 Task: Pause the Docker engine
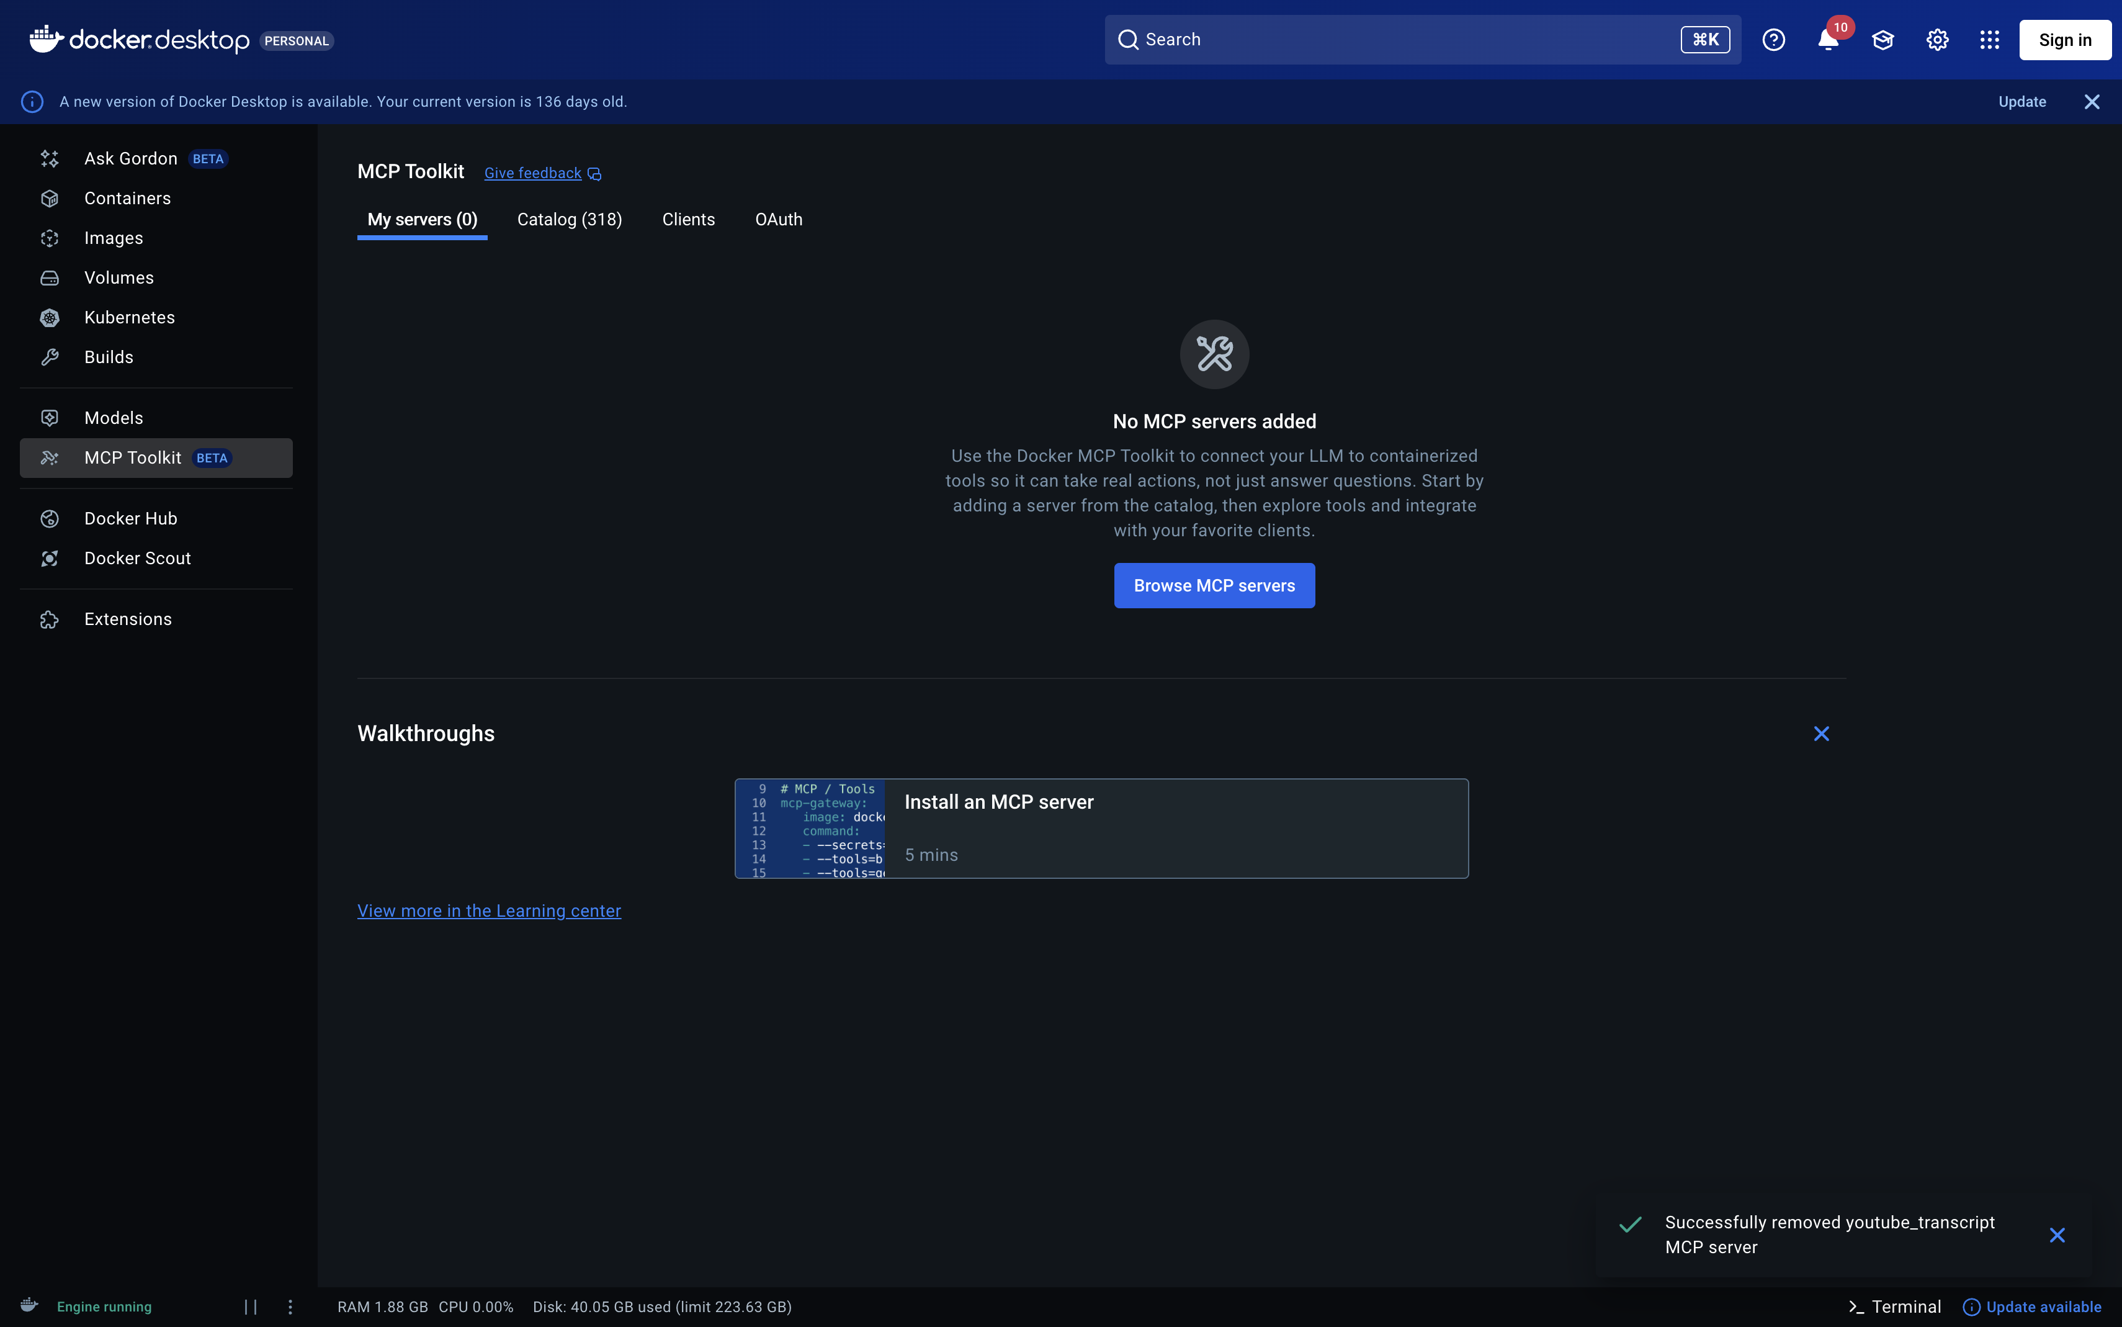click(x=251, y=1307)
